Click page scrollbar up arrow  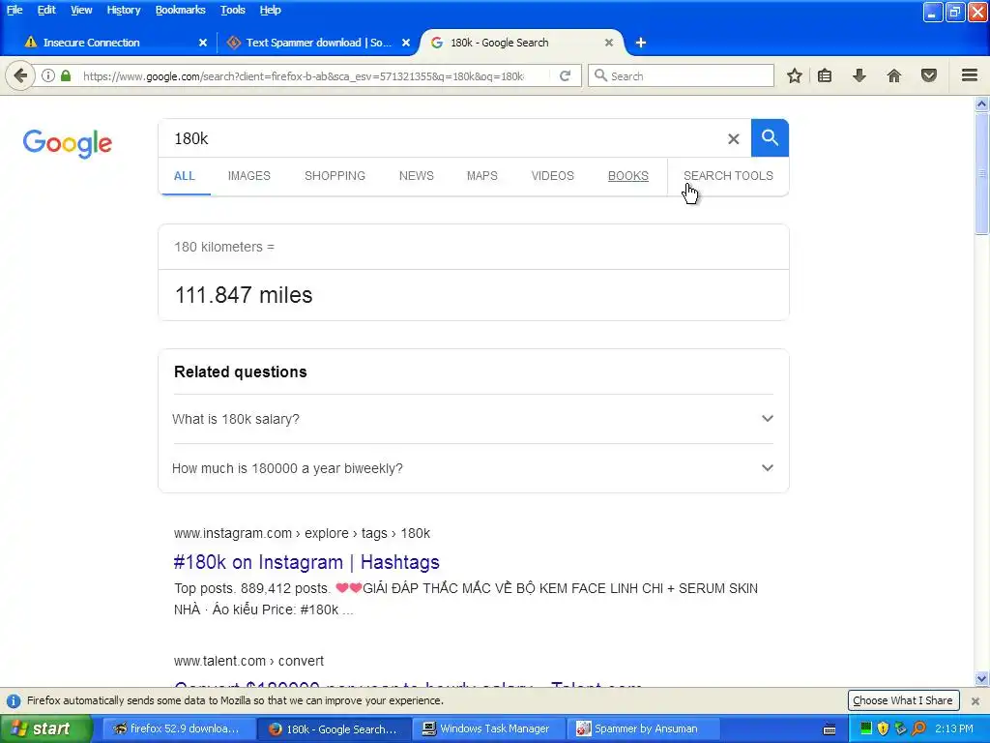coord(982,104)
